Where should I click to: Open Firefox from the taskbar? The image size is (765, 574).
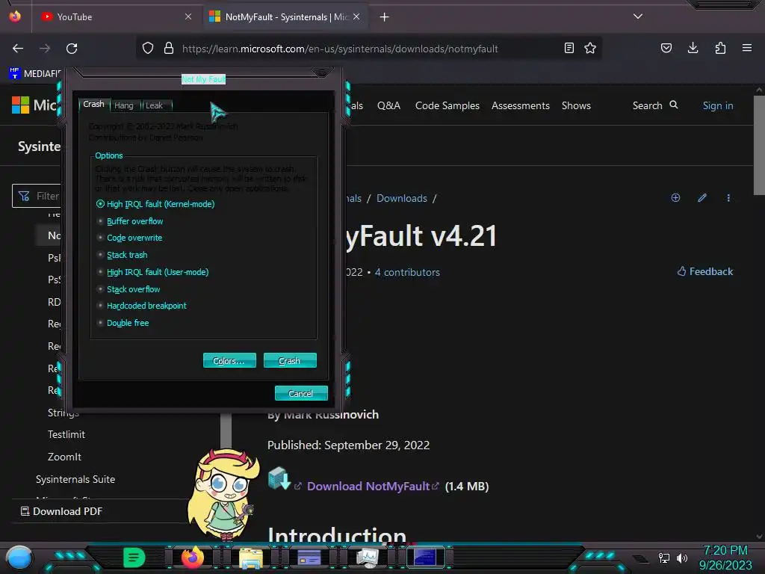(x=192, y=558)
